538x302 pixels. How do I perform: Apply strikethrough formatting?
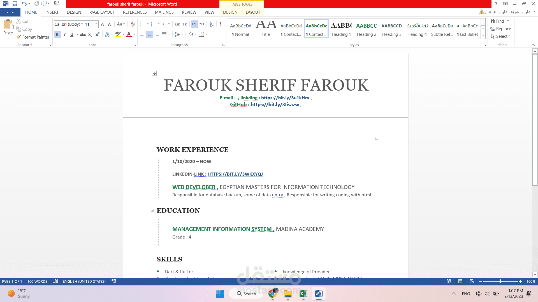coord(83,35)
